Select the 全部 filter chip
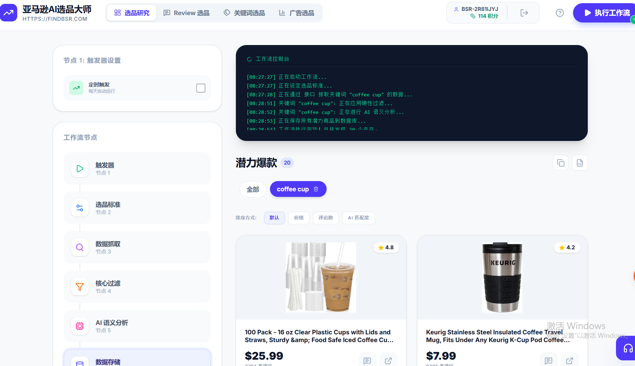The height and width of the screenshot is (366, 635). (253, 190)
